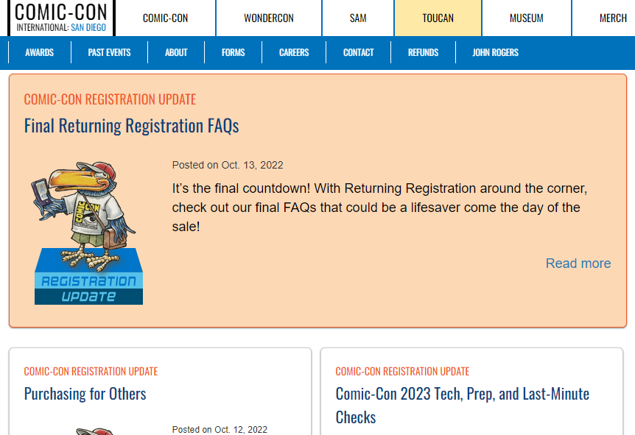
Task: Go to FORMS in blue menu
Action: [x=234, y=52]
